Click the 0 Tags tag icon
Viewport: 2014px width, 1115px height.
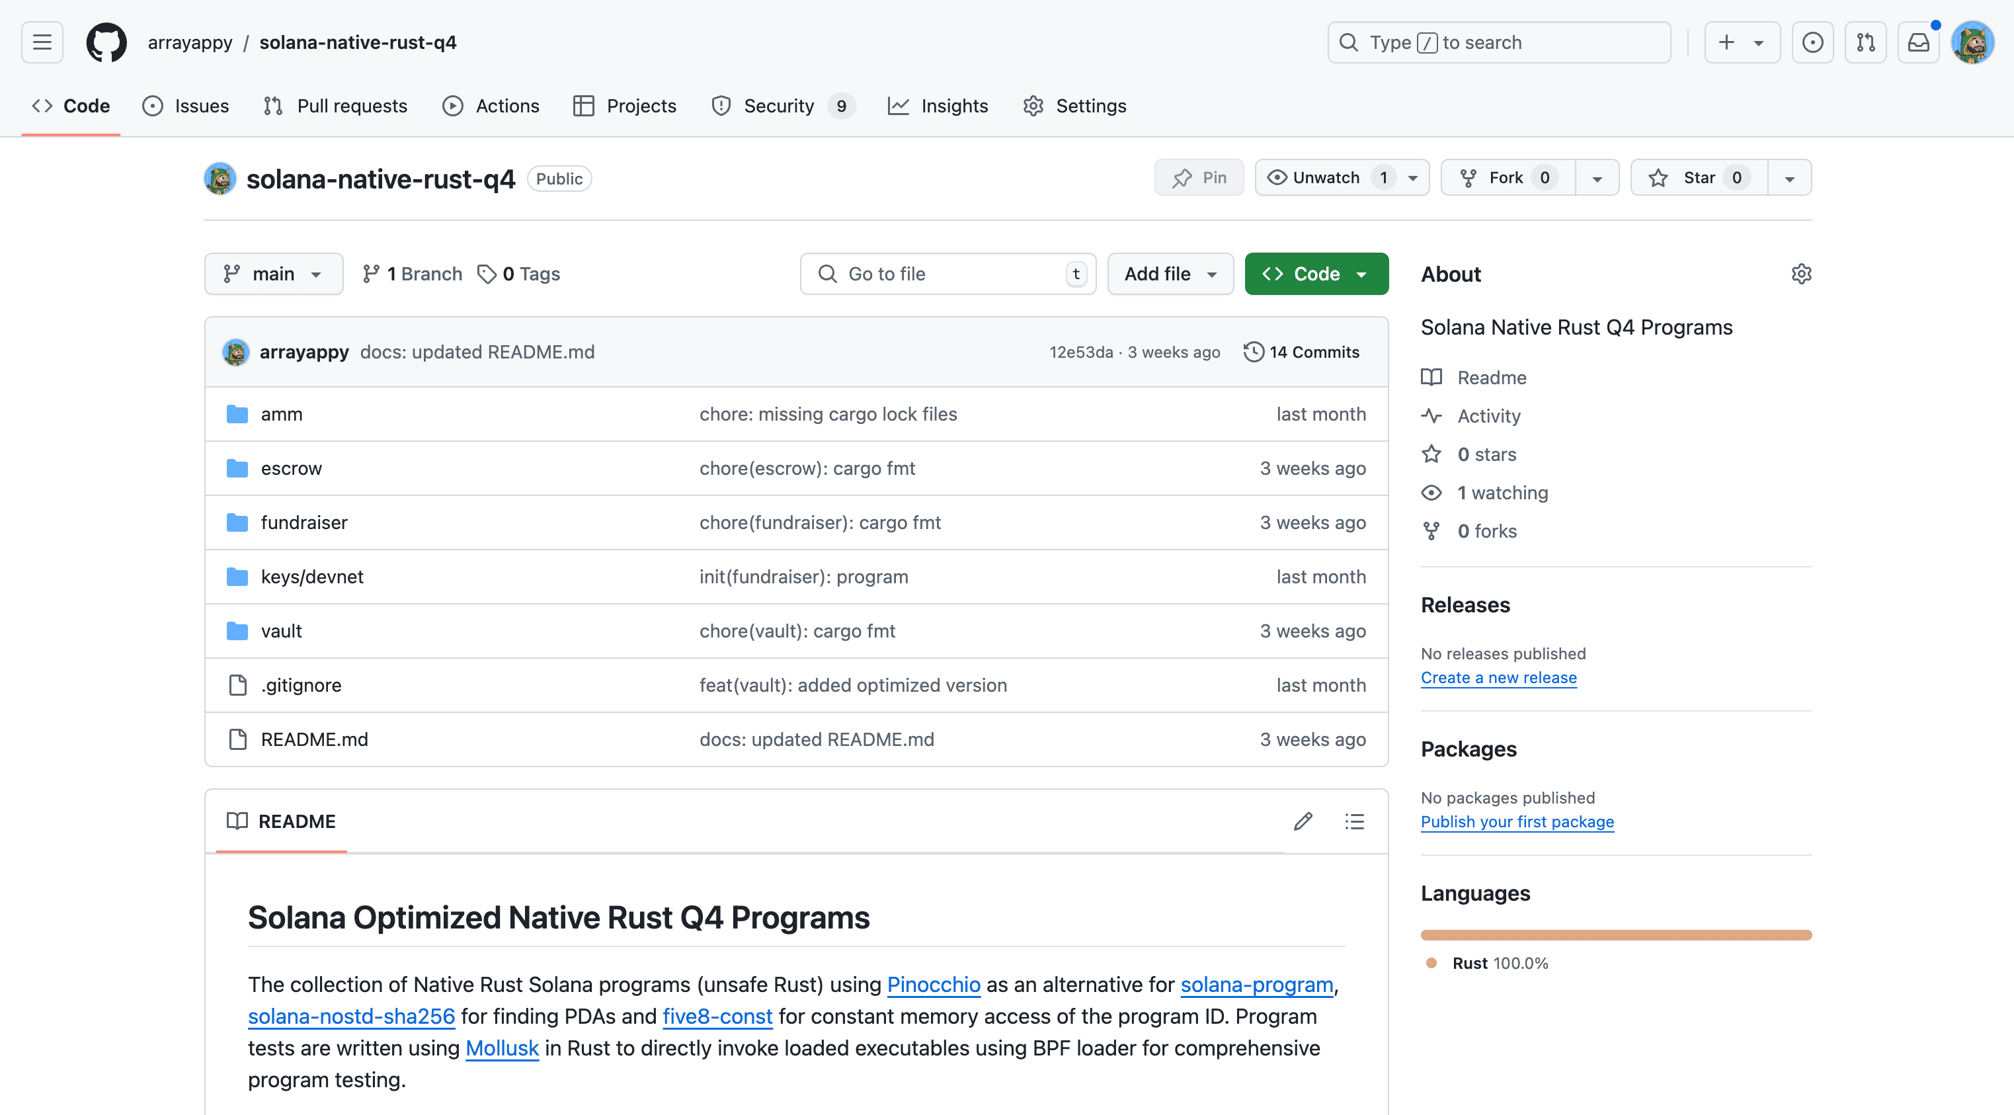[x=487, y=274]
